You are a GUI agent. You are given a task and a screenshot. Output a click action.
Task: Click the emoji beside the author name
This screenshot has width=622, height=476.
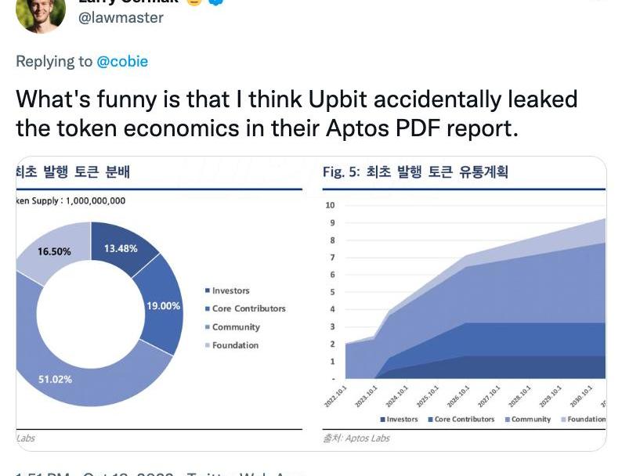coord(194,2)
